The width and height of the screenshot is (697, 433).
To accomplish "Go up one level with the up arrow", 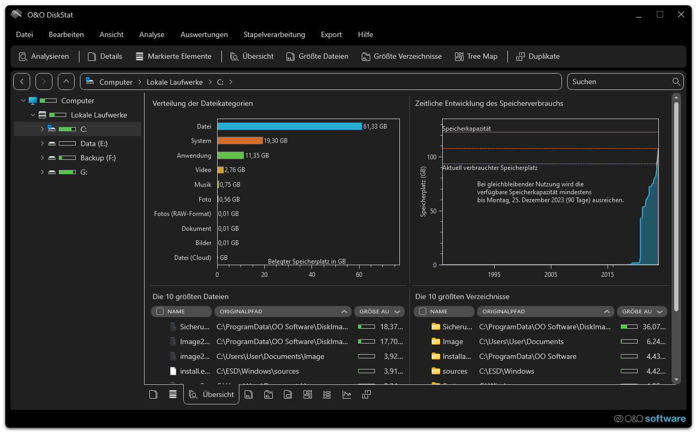I will click(x=66, y=82).
